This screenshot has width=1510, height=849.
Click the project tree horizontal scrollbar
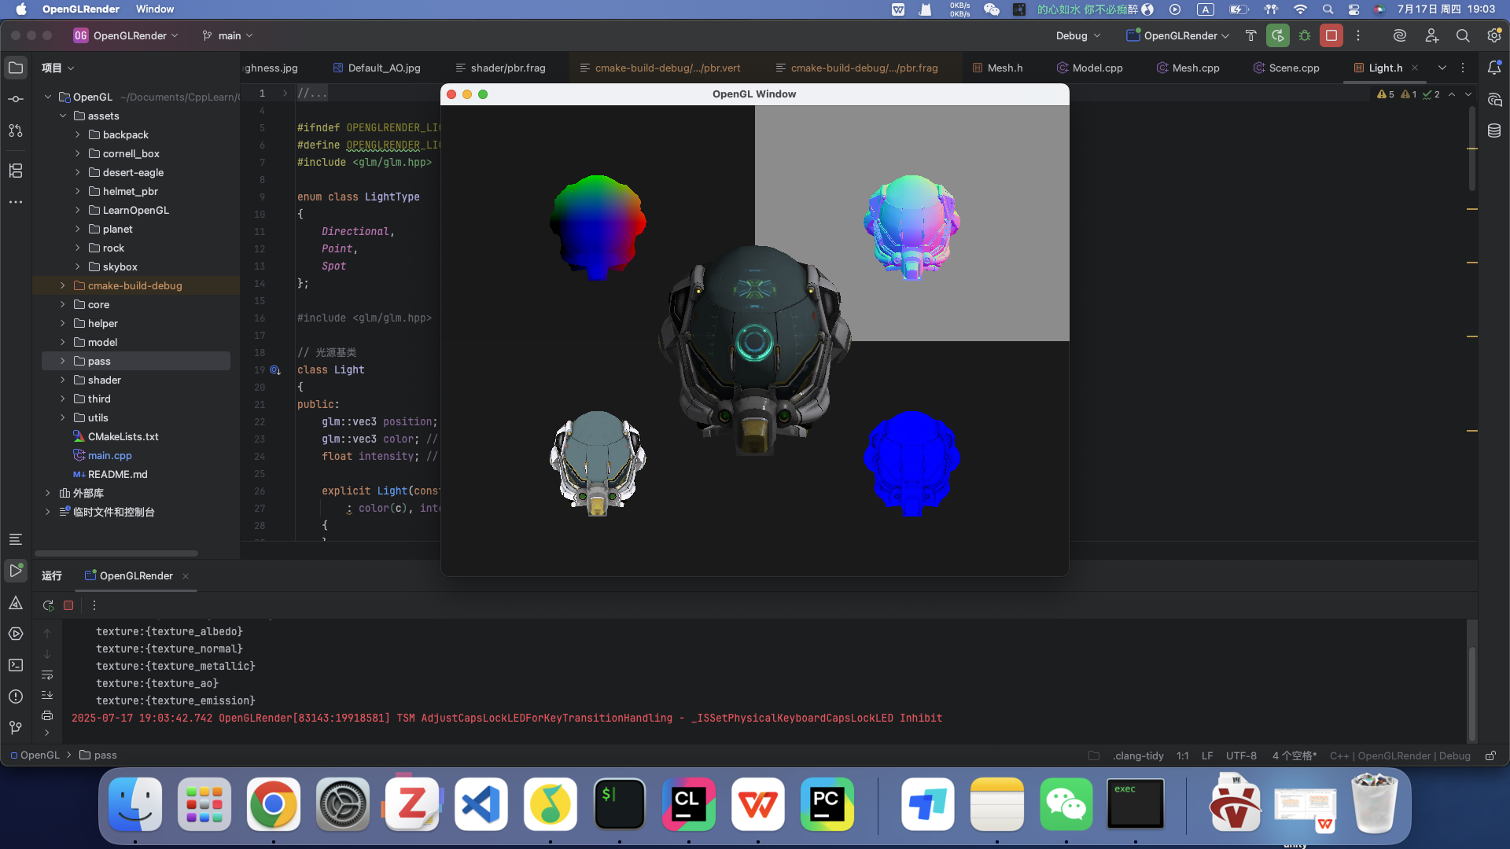(x=116, y=553)
